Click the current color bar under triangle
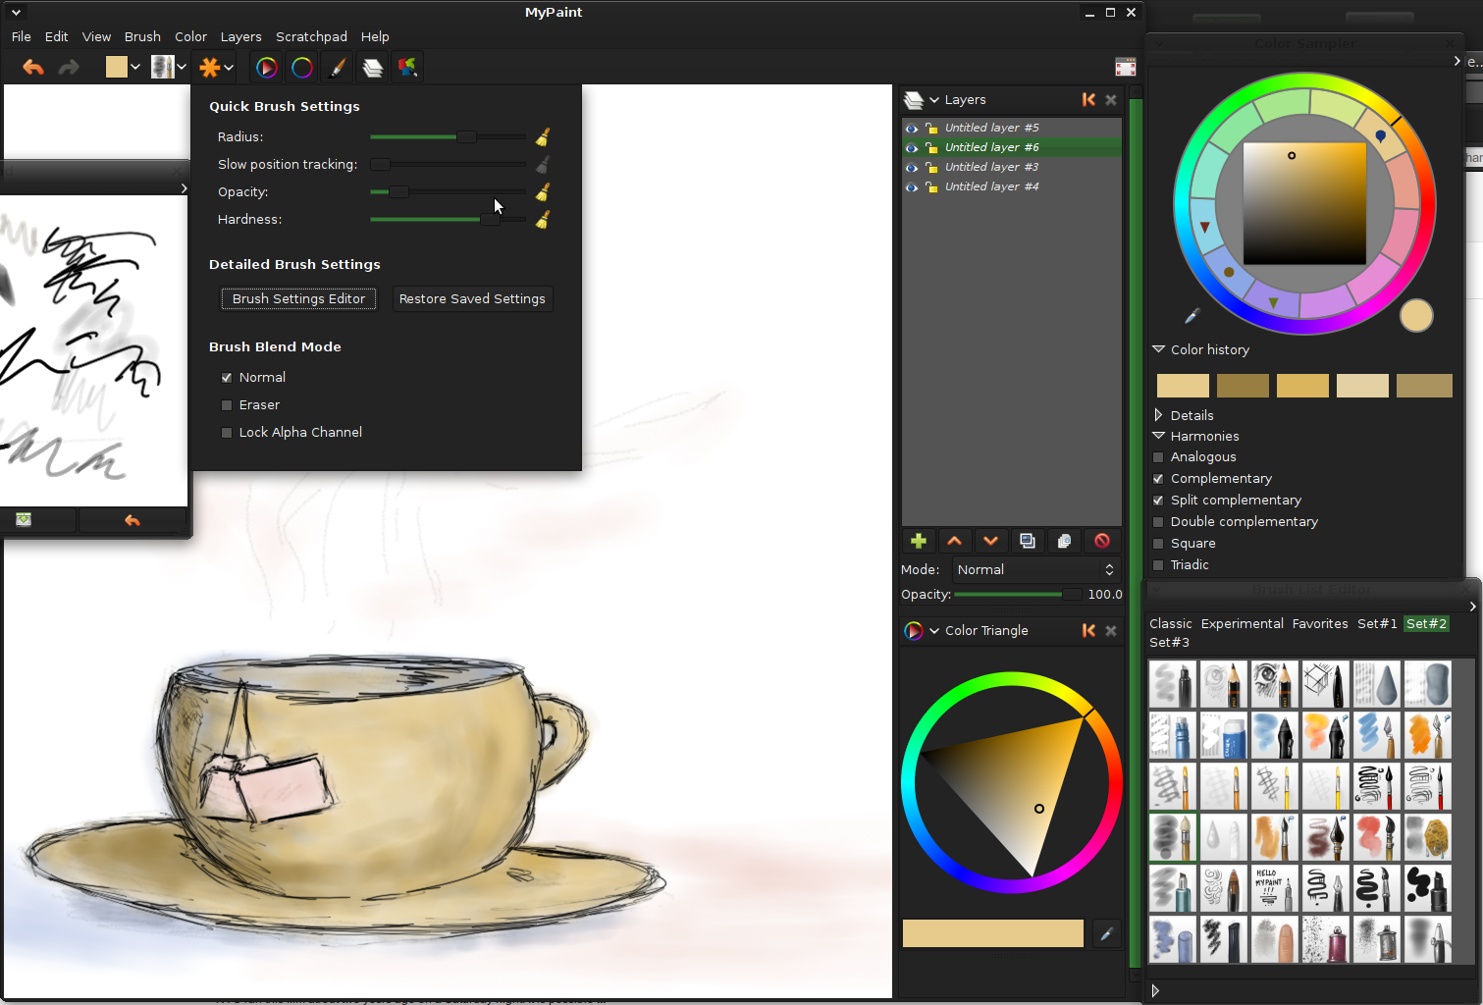This screenshot has width=1483, height=1005. point(993,933)
